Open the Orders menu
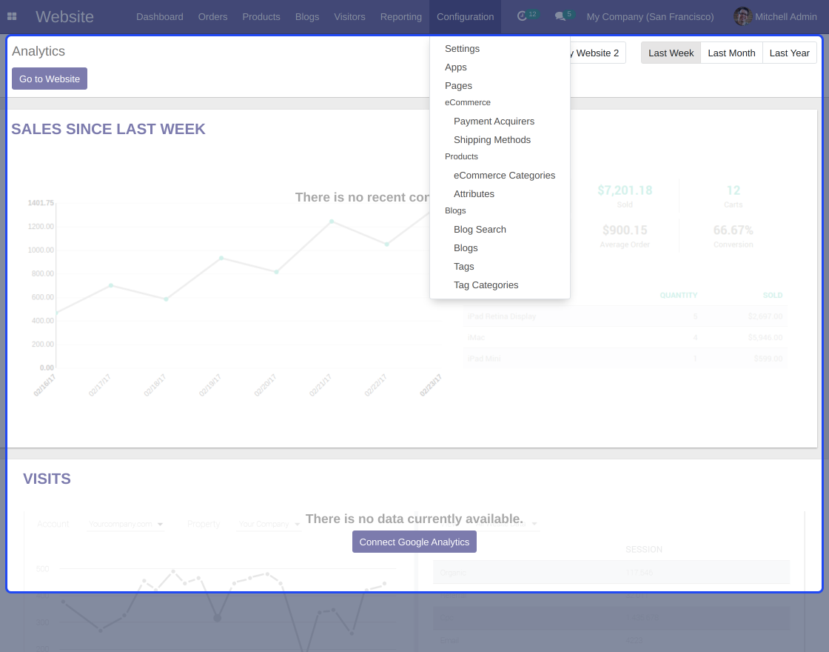This screenshot has width=829, height=652. coord(212,16)
